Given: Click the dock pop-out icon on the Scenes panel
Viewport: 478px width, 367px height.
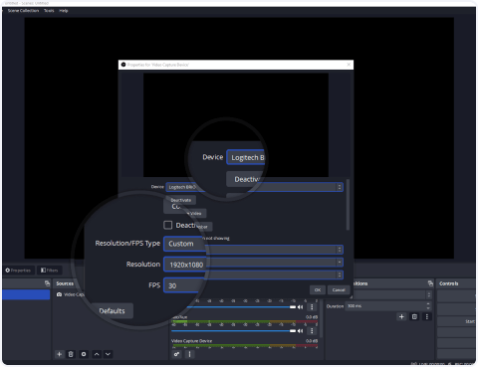Looking at the screenshot, I should (x=47, y=283).
